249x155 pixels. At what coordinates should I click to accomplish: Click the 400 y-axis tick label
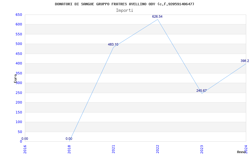[19, 64]
